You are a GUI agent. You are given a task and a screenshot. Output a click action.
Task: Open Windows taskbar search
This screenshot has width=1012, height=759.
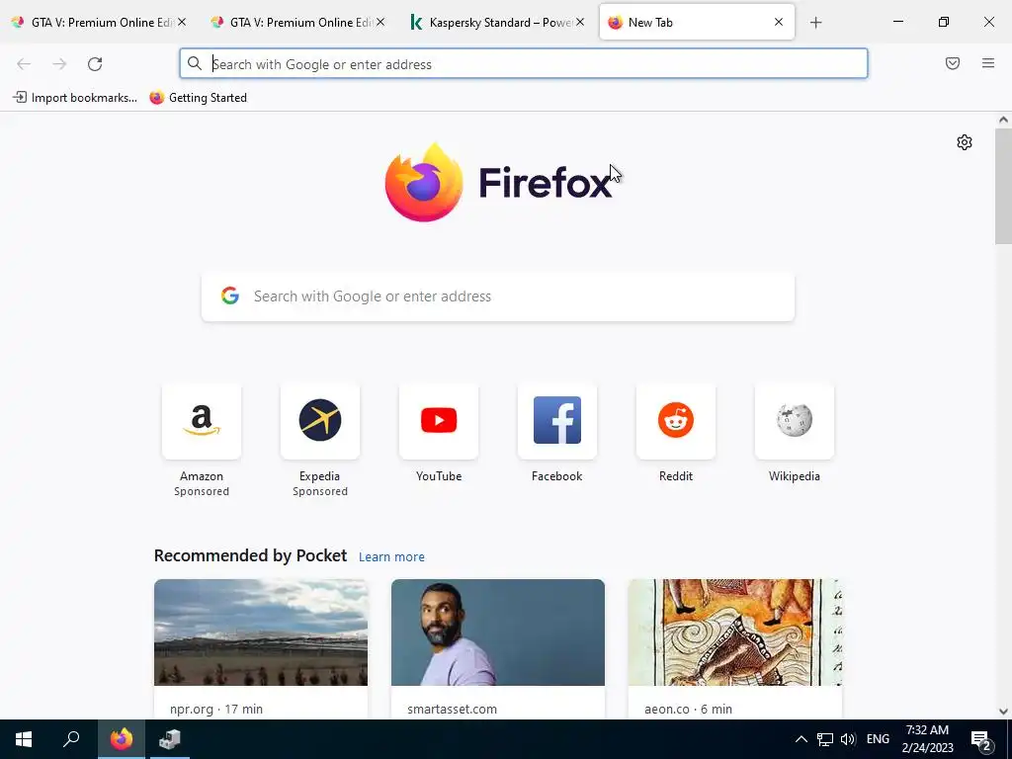71,739
